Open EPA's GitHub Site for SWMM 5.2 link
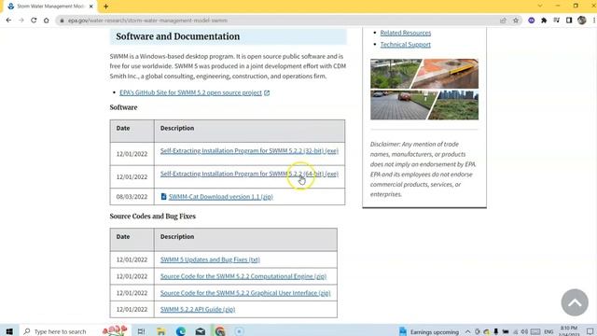Screen dimensions: 597x336 [190, 92]
